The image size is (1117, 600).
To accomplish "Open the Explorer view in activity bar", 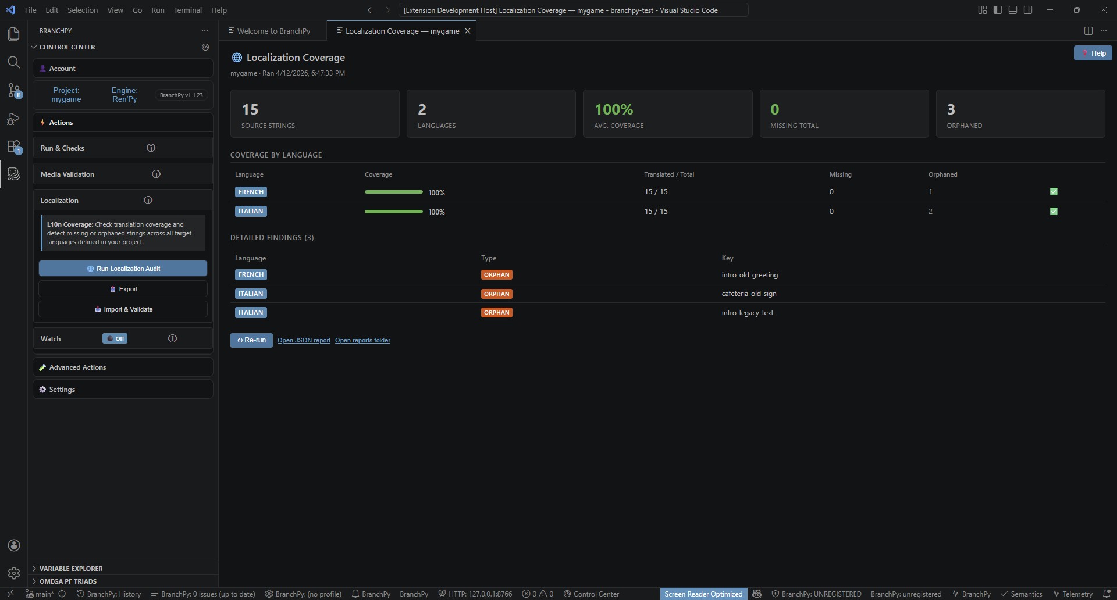I will click(13, 34).
